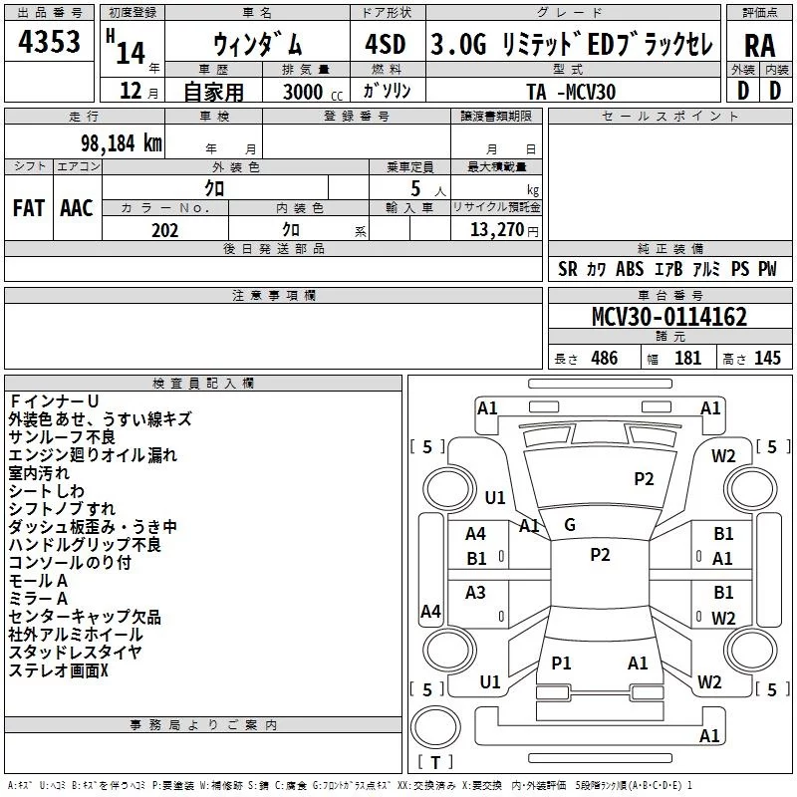797x797 pixels.
Task: Select the model code TA -MCV30
Action: tap(572, 90)
